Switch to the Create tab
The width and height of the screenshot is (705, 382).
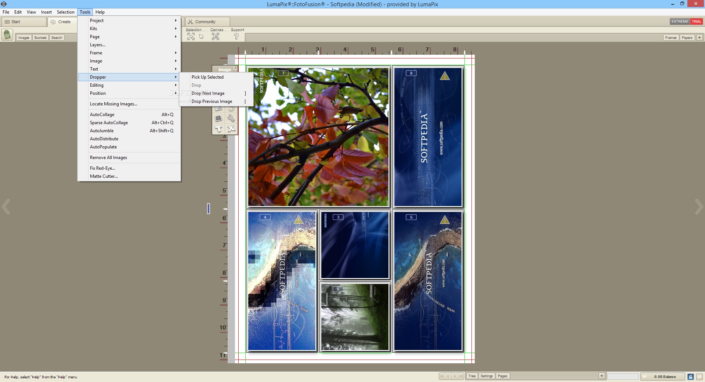pyautogui.click(x=62, y=22)
